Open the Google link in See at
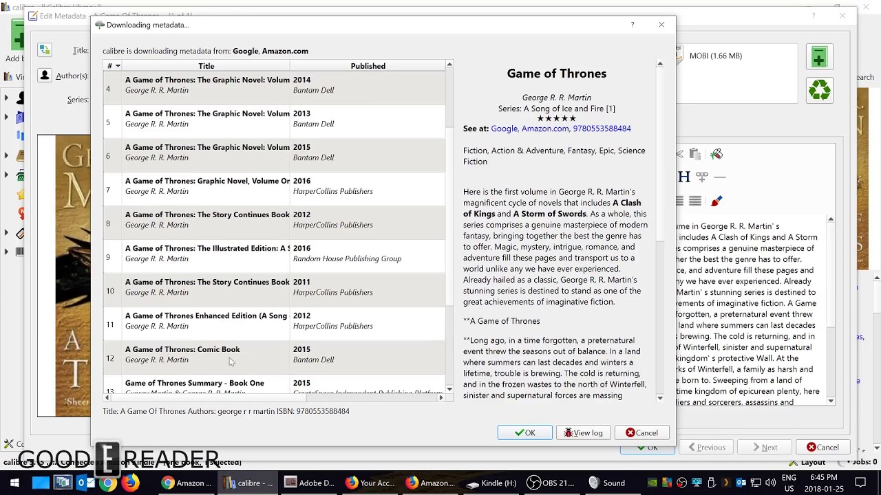881x495 pixels. (504, 129)
